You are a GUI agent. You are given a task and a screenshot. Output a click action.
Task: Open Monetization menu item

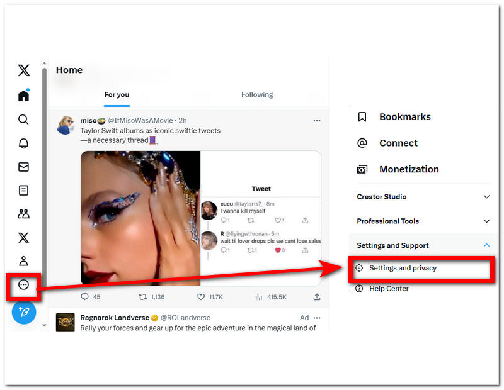coord(398,169)
